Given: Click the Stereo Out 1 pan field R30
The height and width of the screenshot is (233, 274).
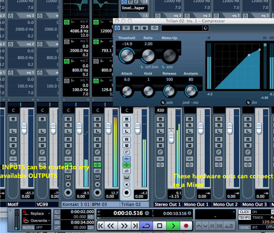Looking at the screenshot, I should point(161,110).
